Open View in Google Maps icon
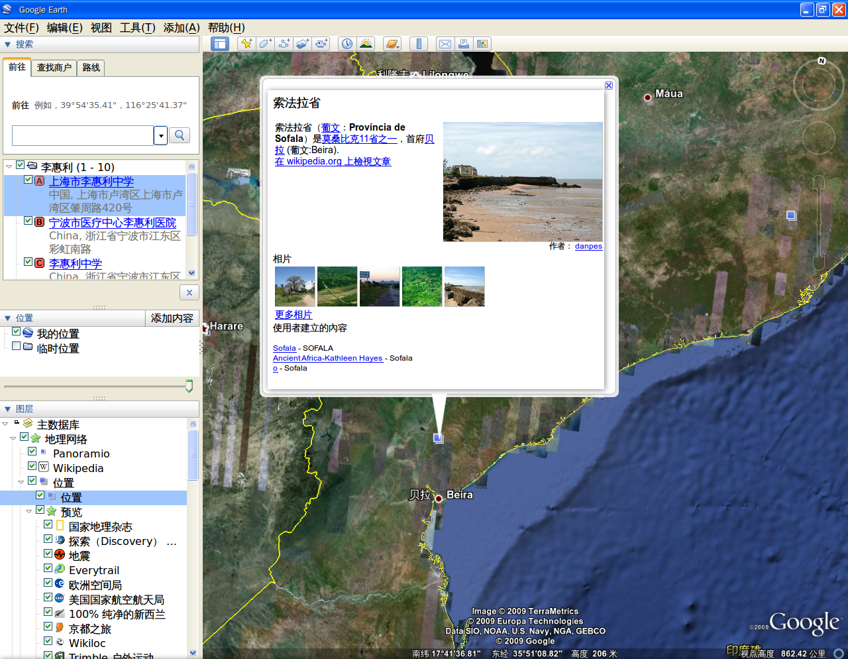 482,44
